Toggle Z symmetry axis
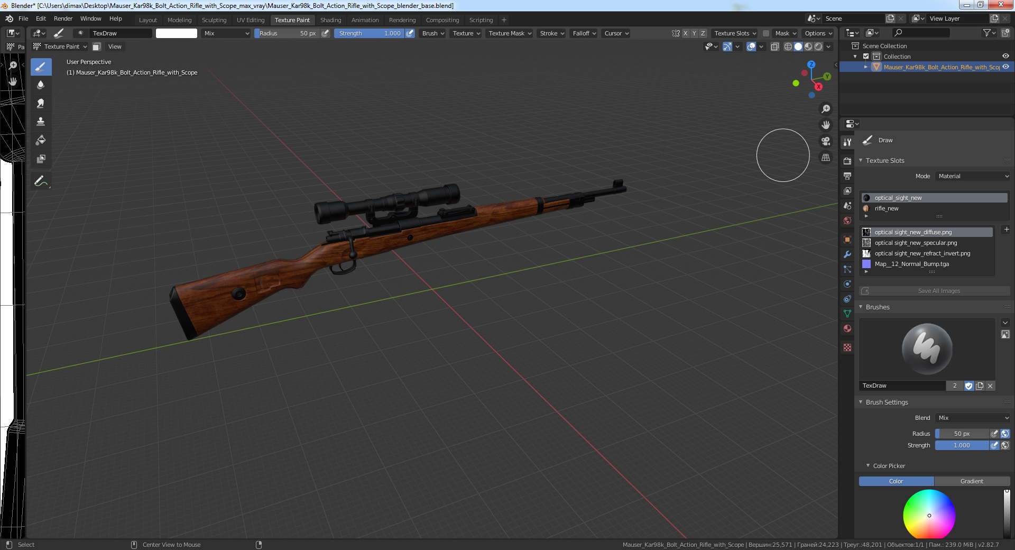 tap(703, 33)
